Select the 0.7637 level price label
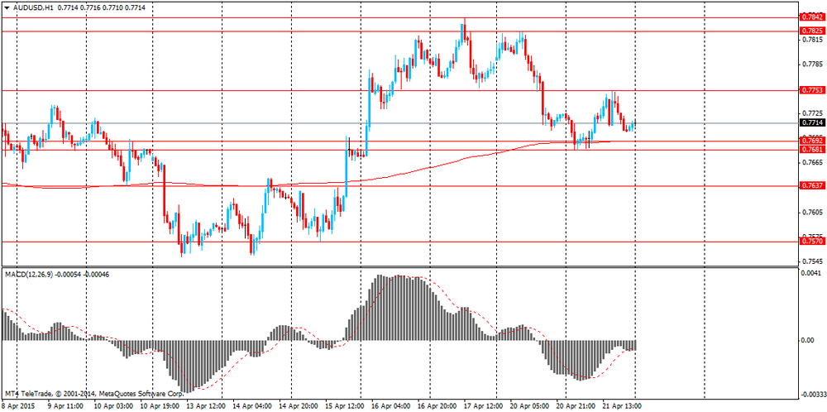 pyautogui.click(x=812, y=185)
